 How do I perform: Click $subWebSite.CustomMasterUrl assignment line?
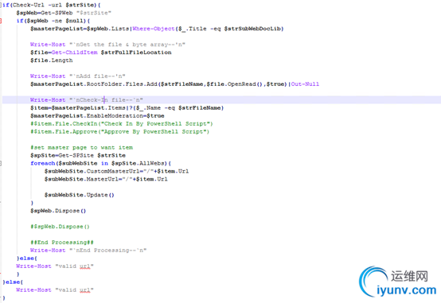(x=116, y=171)
